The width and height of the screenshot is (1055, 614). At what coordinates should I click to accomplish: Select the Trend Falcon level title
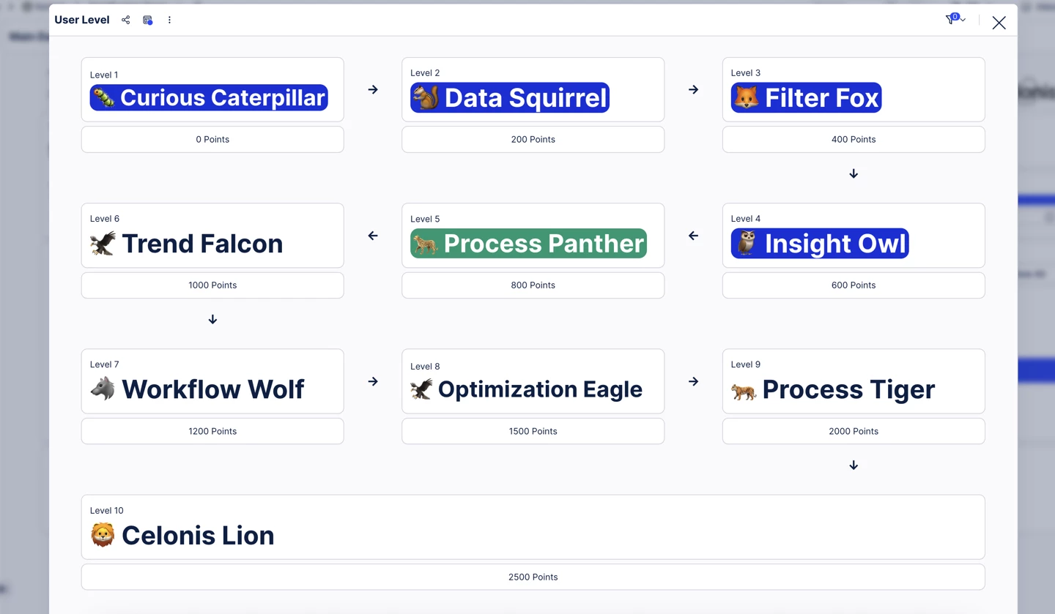(x=202, y=244)
